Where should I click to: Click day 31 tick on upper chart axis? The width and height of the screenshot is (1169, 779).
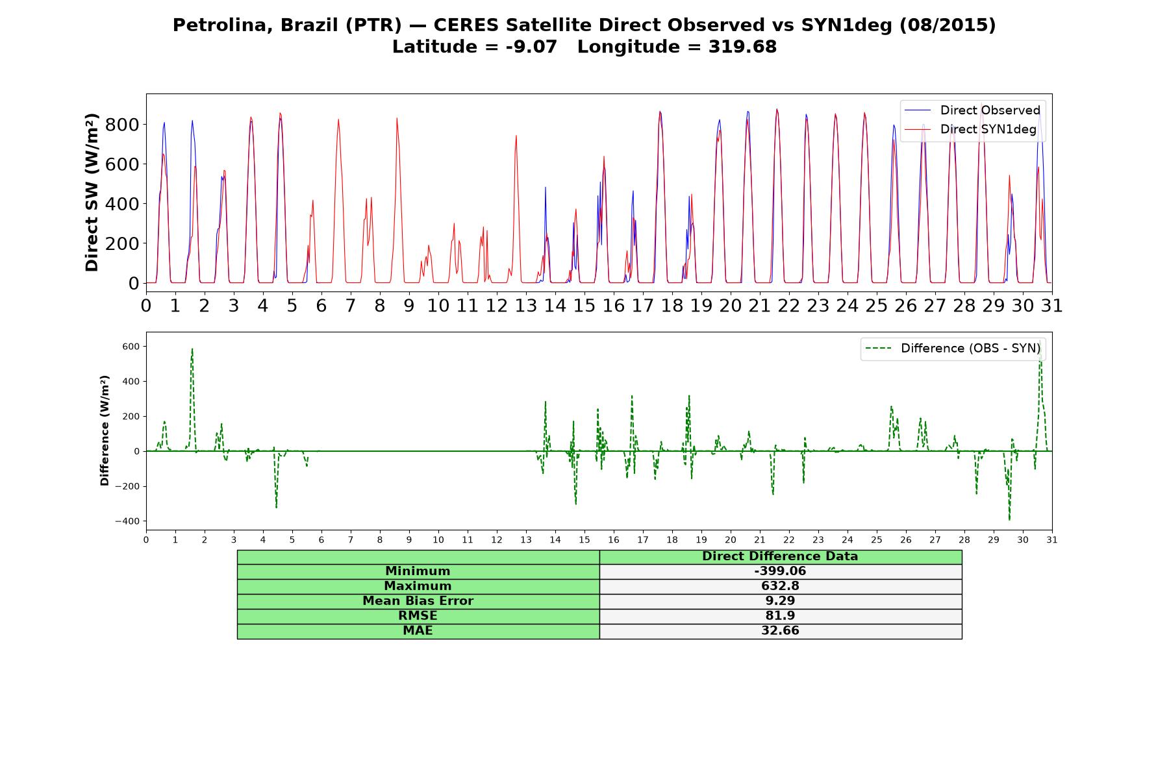pos(1052,305)
